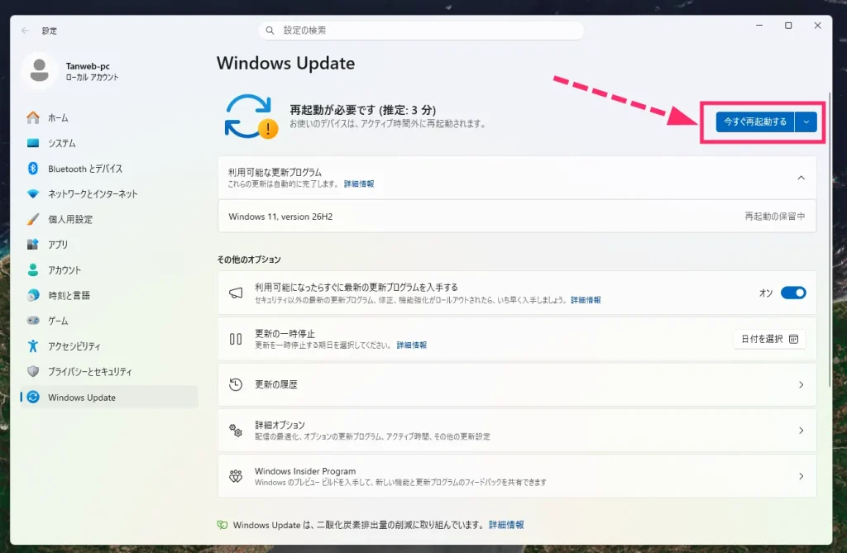847x553 pixels.
Task: Click the back arrow in title bar
Action: [25, 31]
